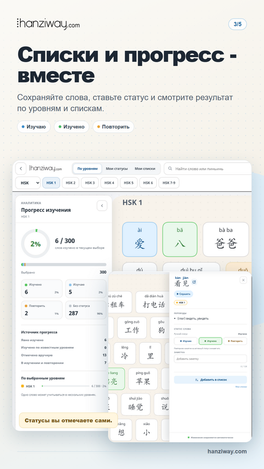Viewport: 264px width, 469px height.
Task: Switch to the Мои статусы tab
Action: [117, 168]
